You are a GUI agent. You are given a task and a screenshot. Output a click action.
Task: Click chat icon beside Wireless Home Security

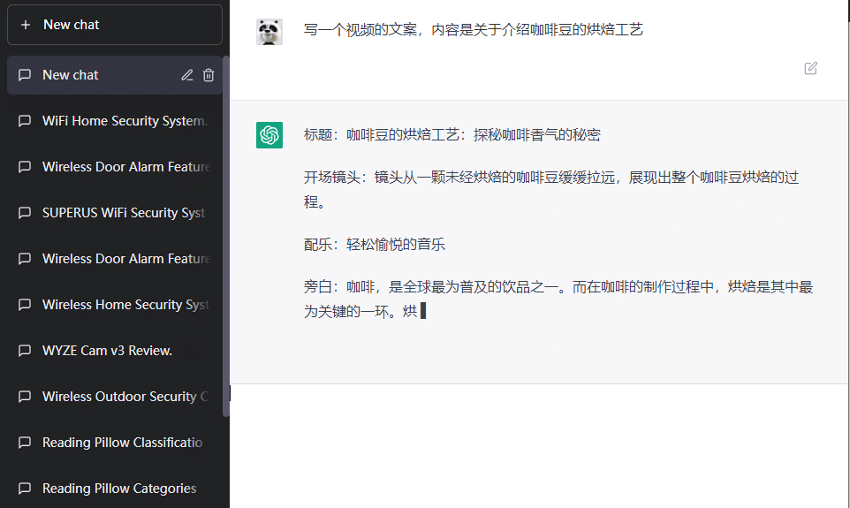[x=25, y=305]
